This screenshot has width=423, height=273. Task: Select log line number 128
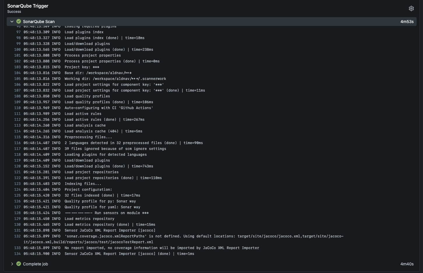(x=17, y=213)
